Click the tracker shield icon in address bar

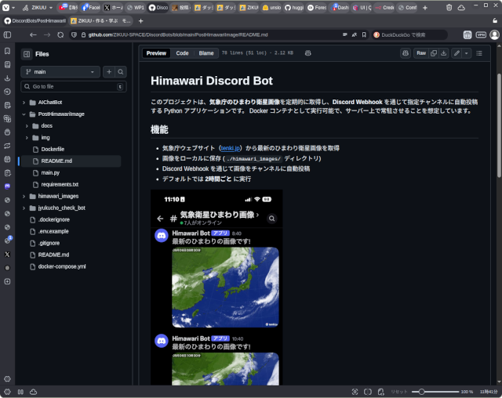coord(74,34)
